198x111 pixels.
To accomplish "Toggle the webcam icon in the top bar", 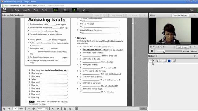I will (x=74, y=10).
